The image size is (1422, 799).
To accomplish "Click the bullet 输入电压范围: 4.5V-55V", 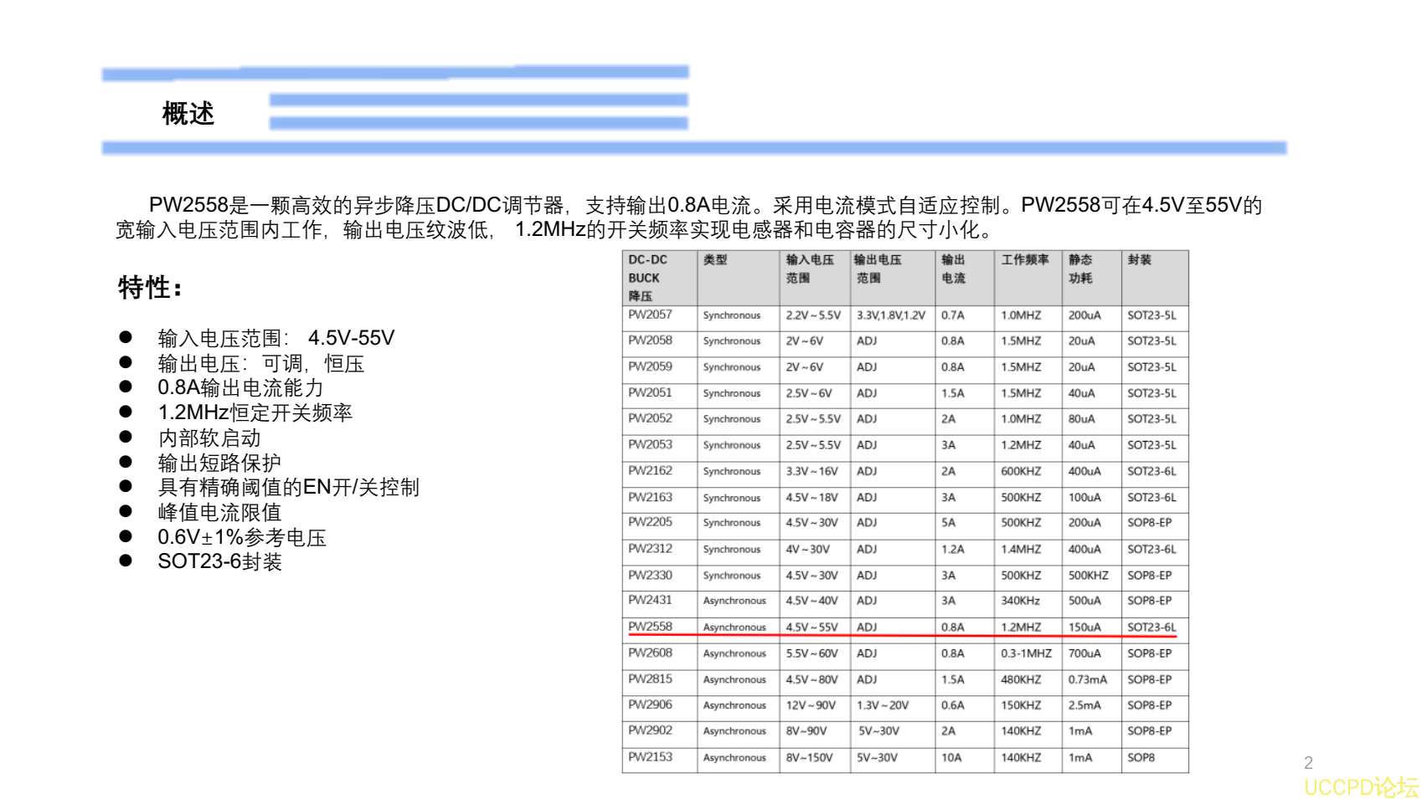I will (x=274, y=340).
